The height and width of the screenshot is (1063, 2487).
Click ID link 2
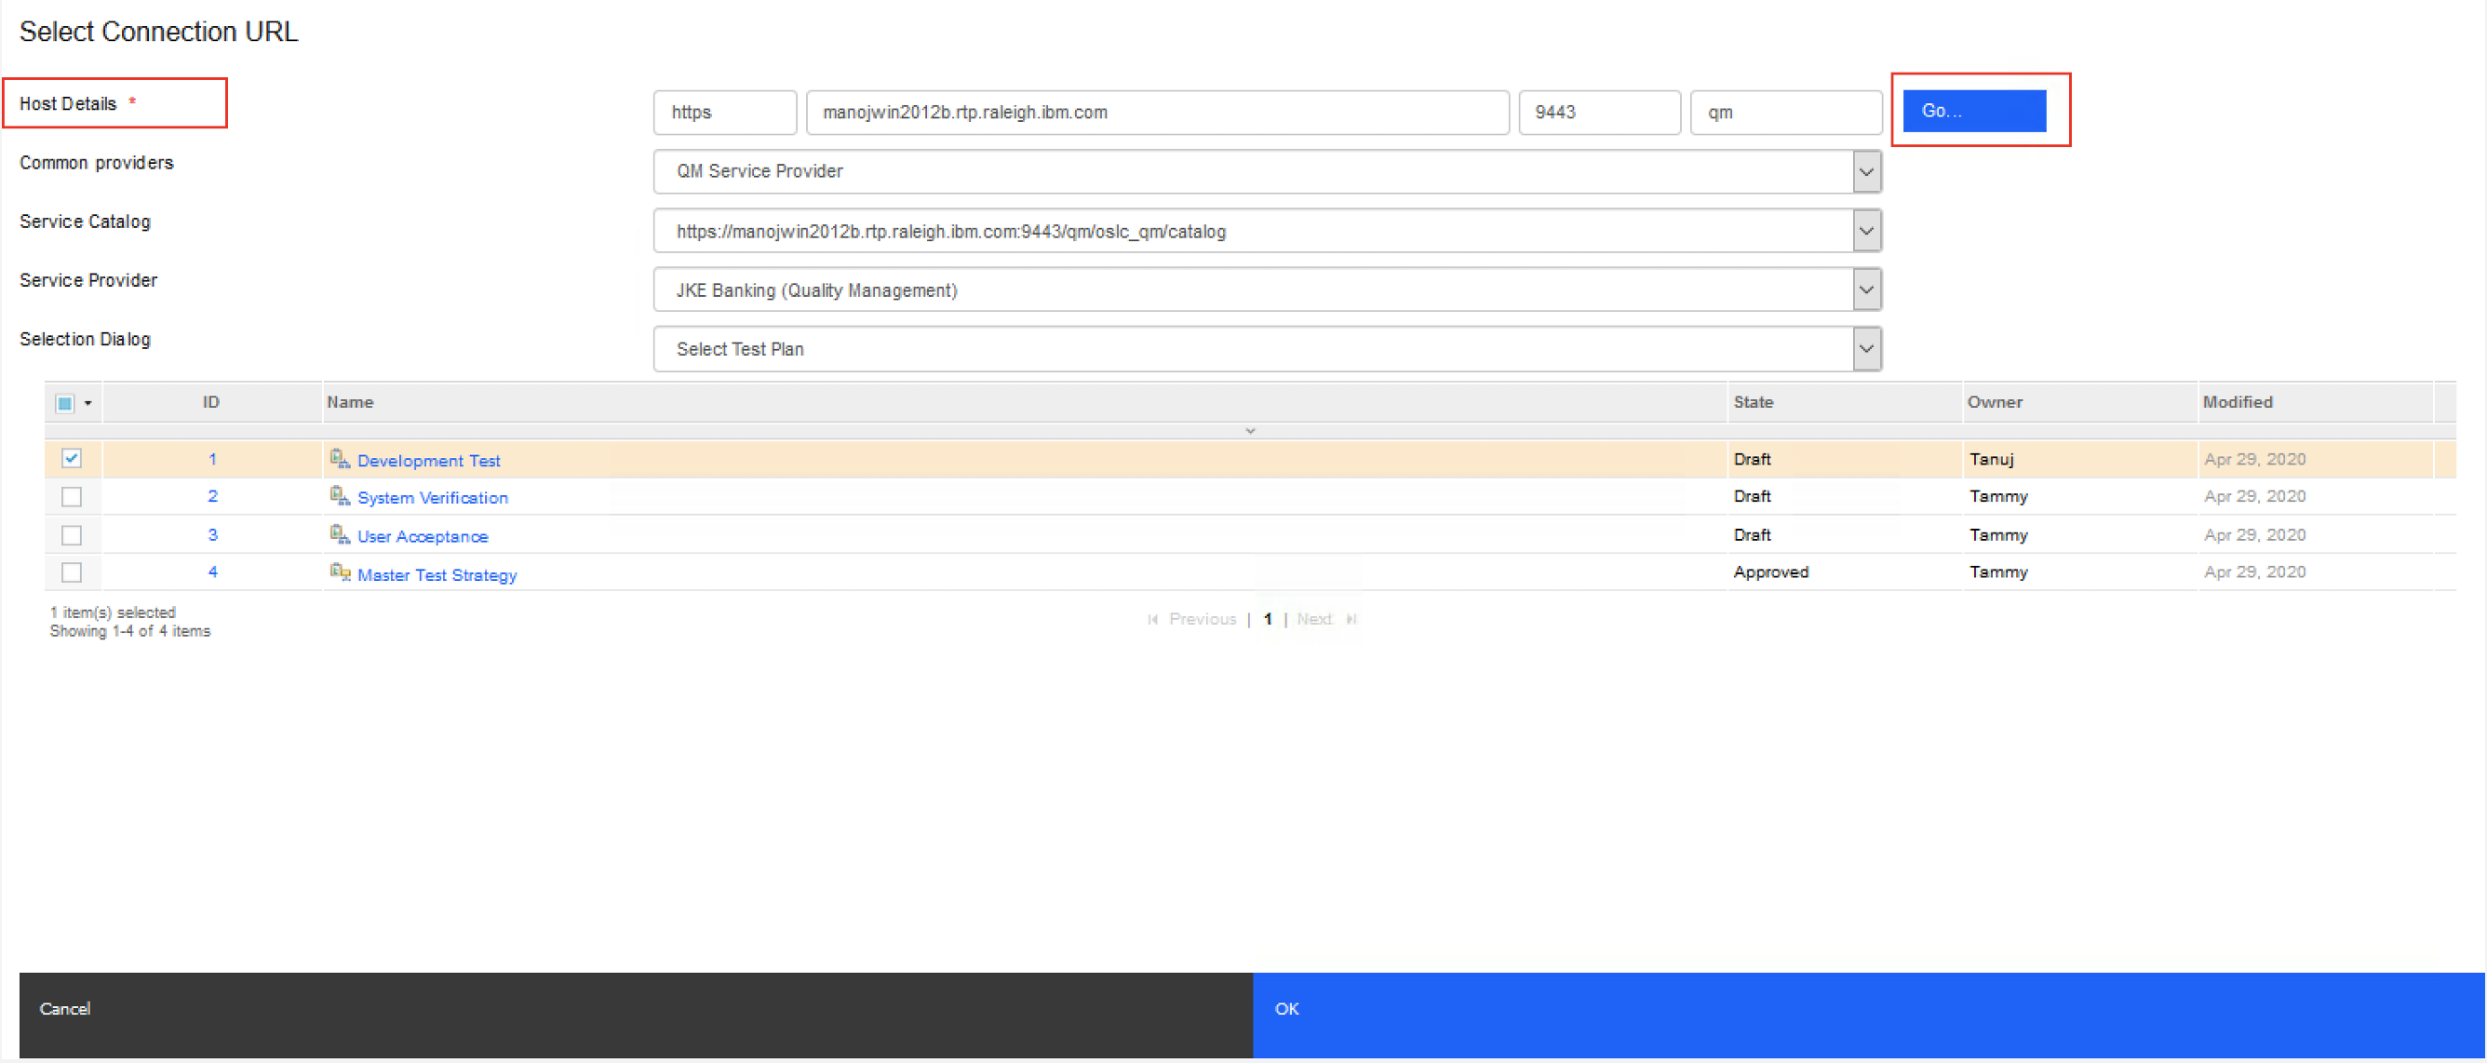pyautogui.click(x=212, y=496)
